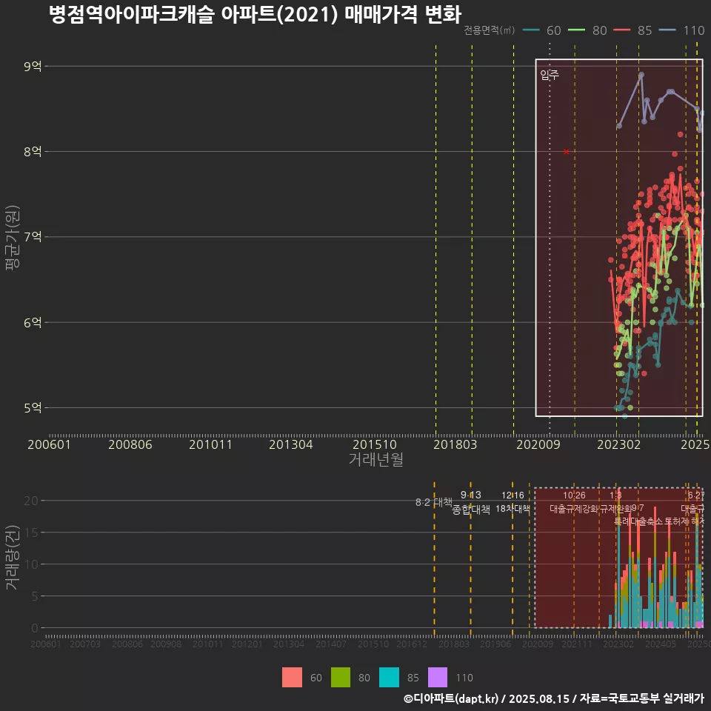The height and width of the screenshot is (711, 711).
Task: Click the '거래년월' x-axis title
Action: click(x=376, y=459)
